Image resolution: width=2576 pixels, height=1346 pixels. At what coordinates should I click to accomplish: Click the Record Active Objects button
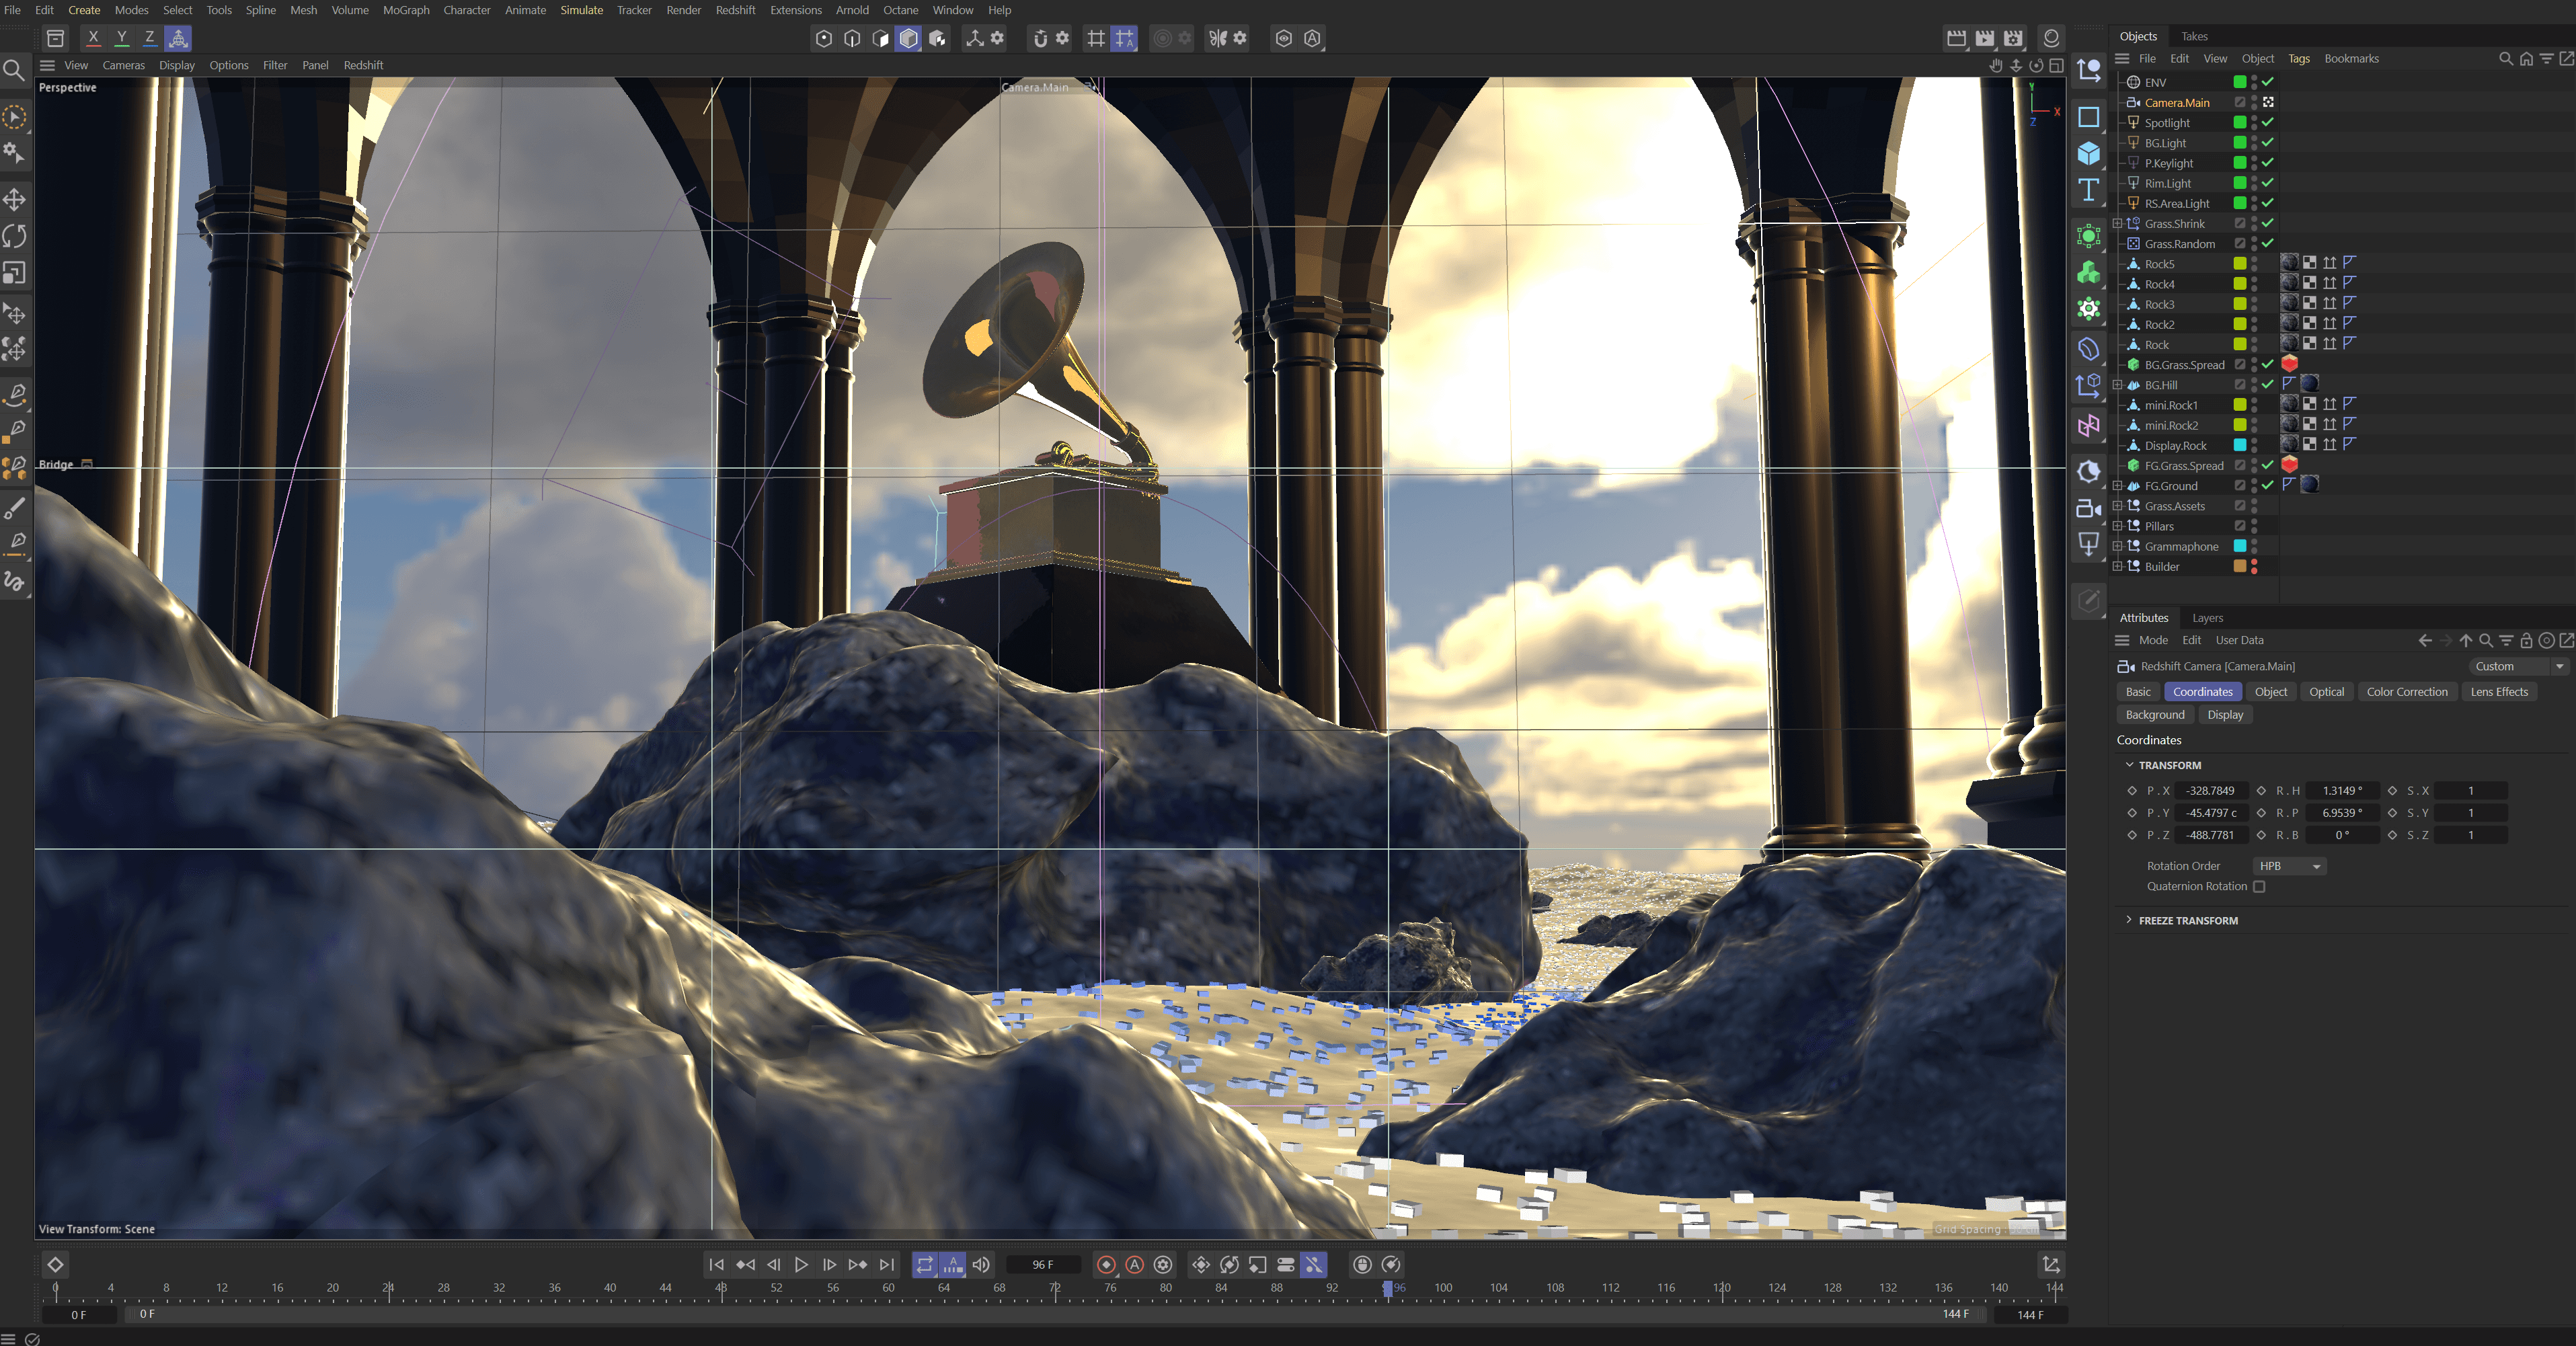[1106, 1265]
